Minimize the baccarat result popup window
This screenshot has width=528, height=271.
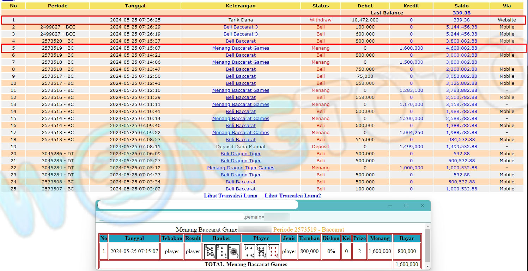(390, 206)
